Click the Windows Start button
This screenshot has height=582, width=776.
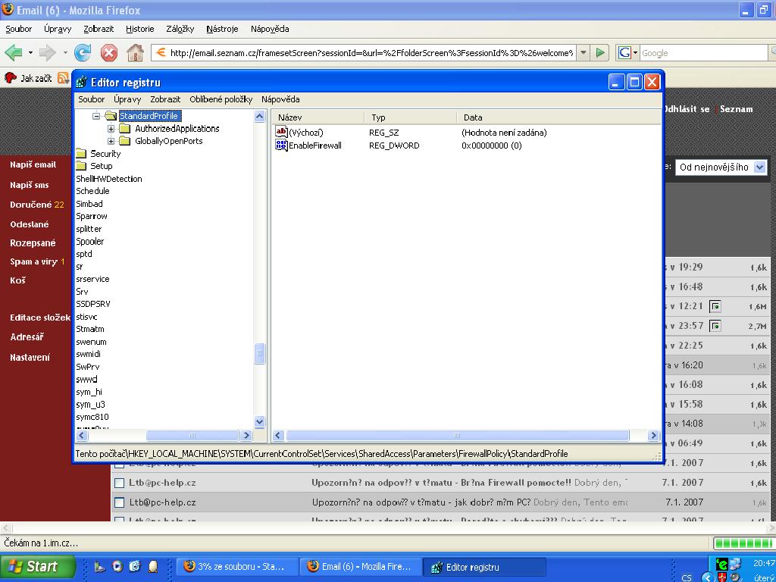click(x=38, y=566)
